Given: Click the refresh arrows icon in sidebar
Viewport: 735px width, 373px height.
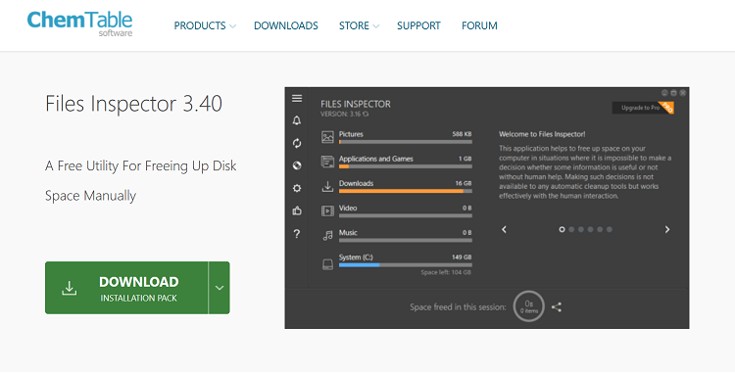Looking at the screenshot, I should click(x=297, y=143).
